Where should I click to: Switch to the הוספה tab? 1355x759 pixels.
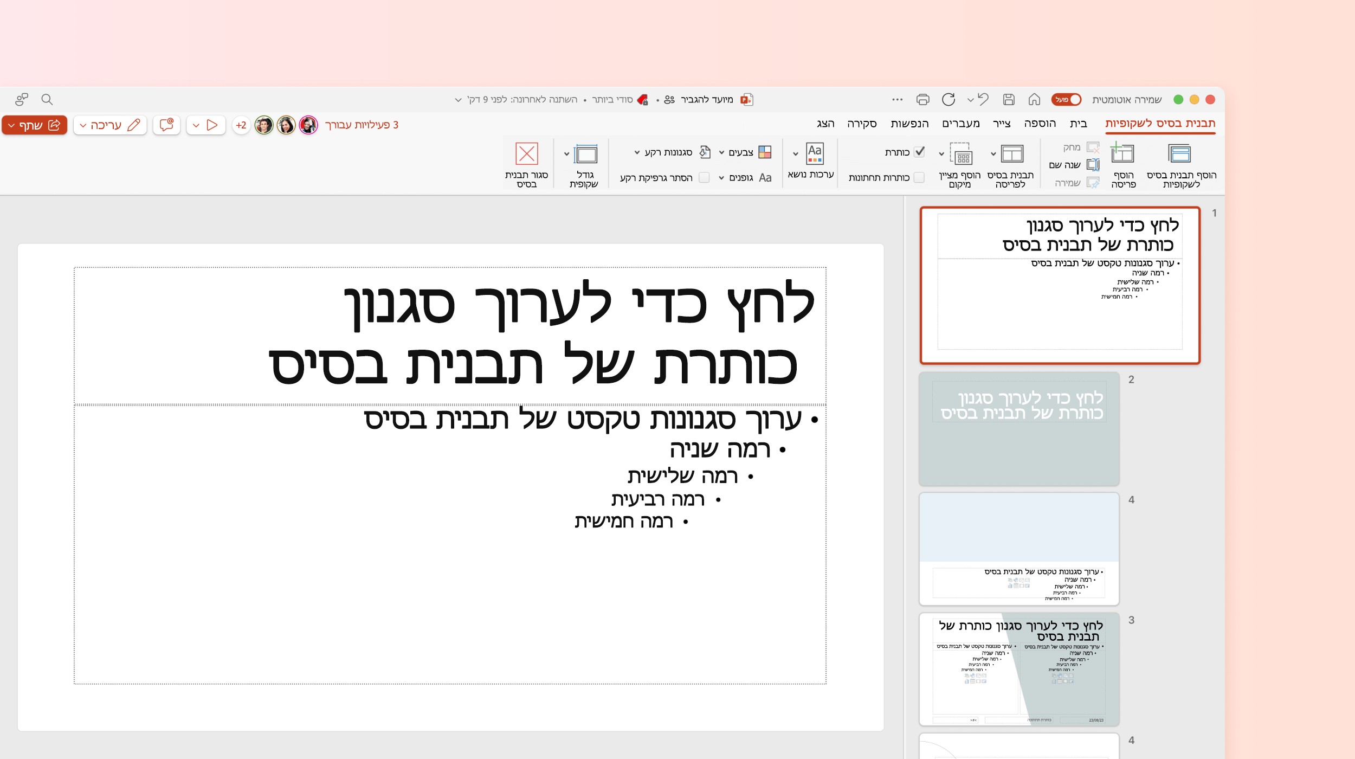coord(1040,124)
